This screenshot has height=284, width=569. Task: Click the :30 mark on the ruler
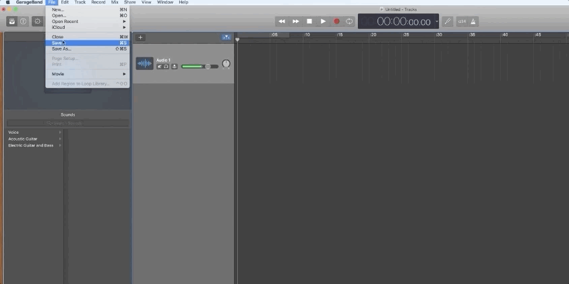(x=439, y=35)
